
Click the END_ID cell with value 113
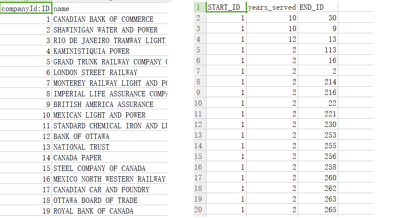pyautogui.click(x=318, y=50)
